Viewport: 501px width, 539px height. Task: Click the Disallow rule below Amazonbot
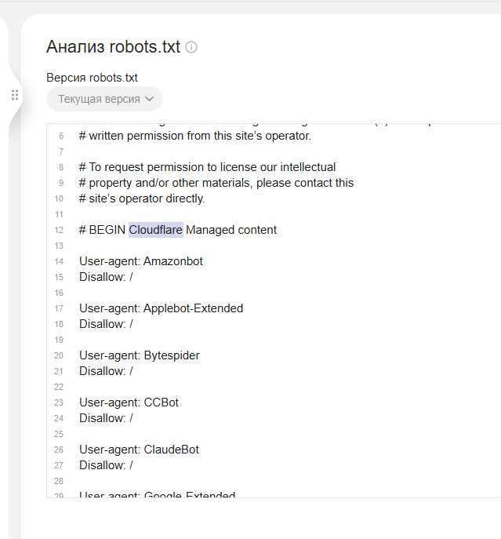(106, 277)
